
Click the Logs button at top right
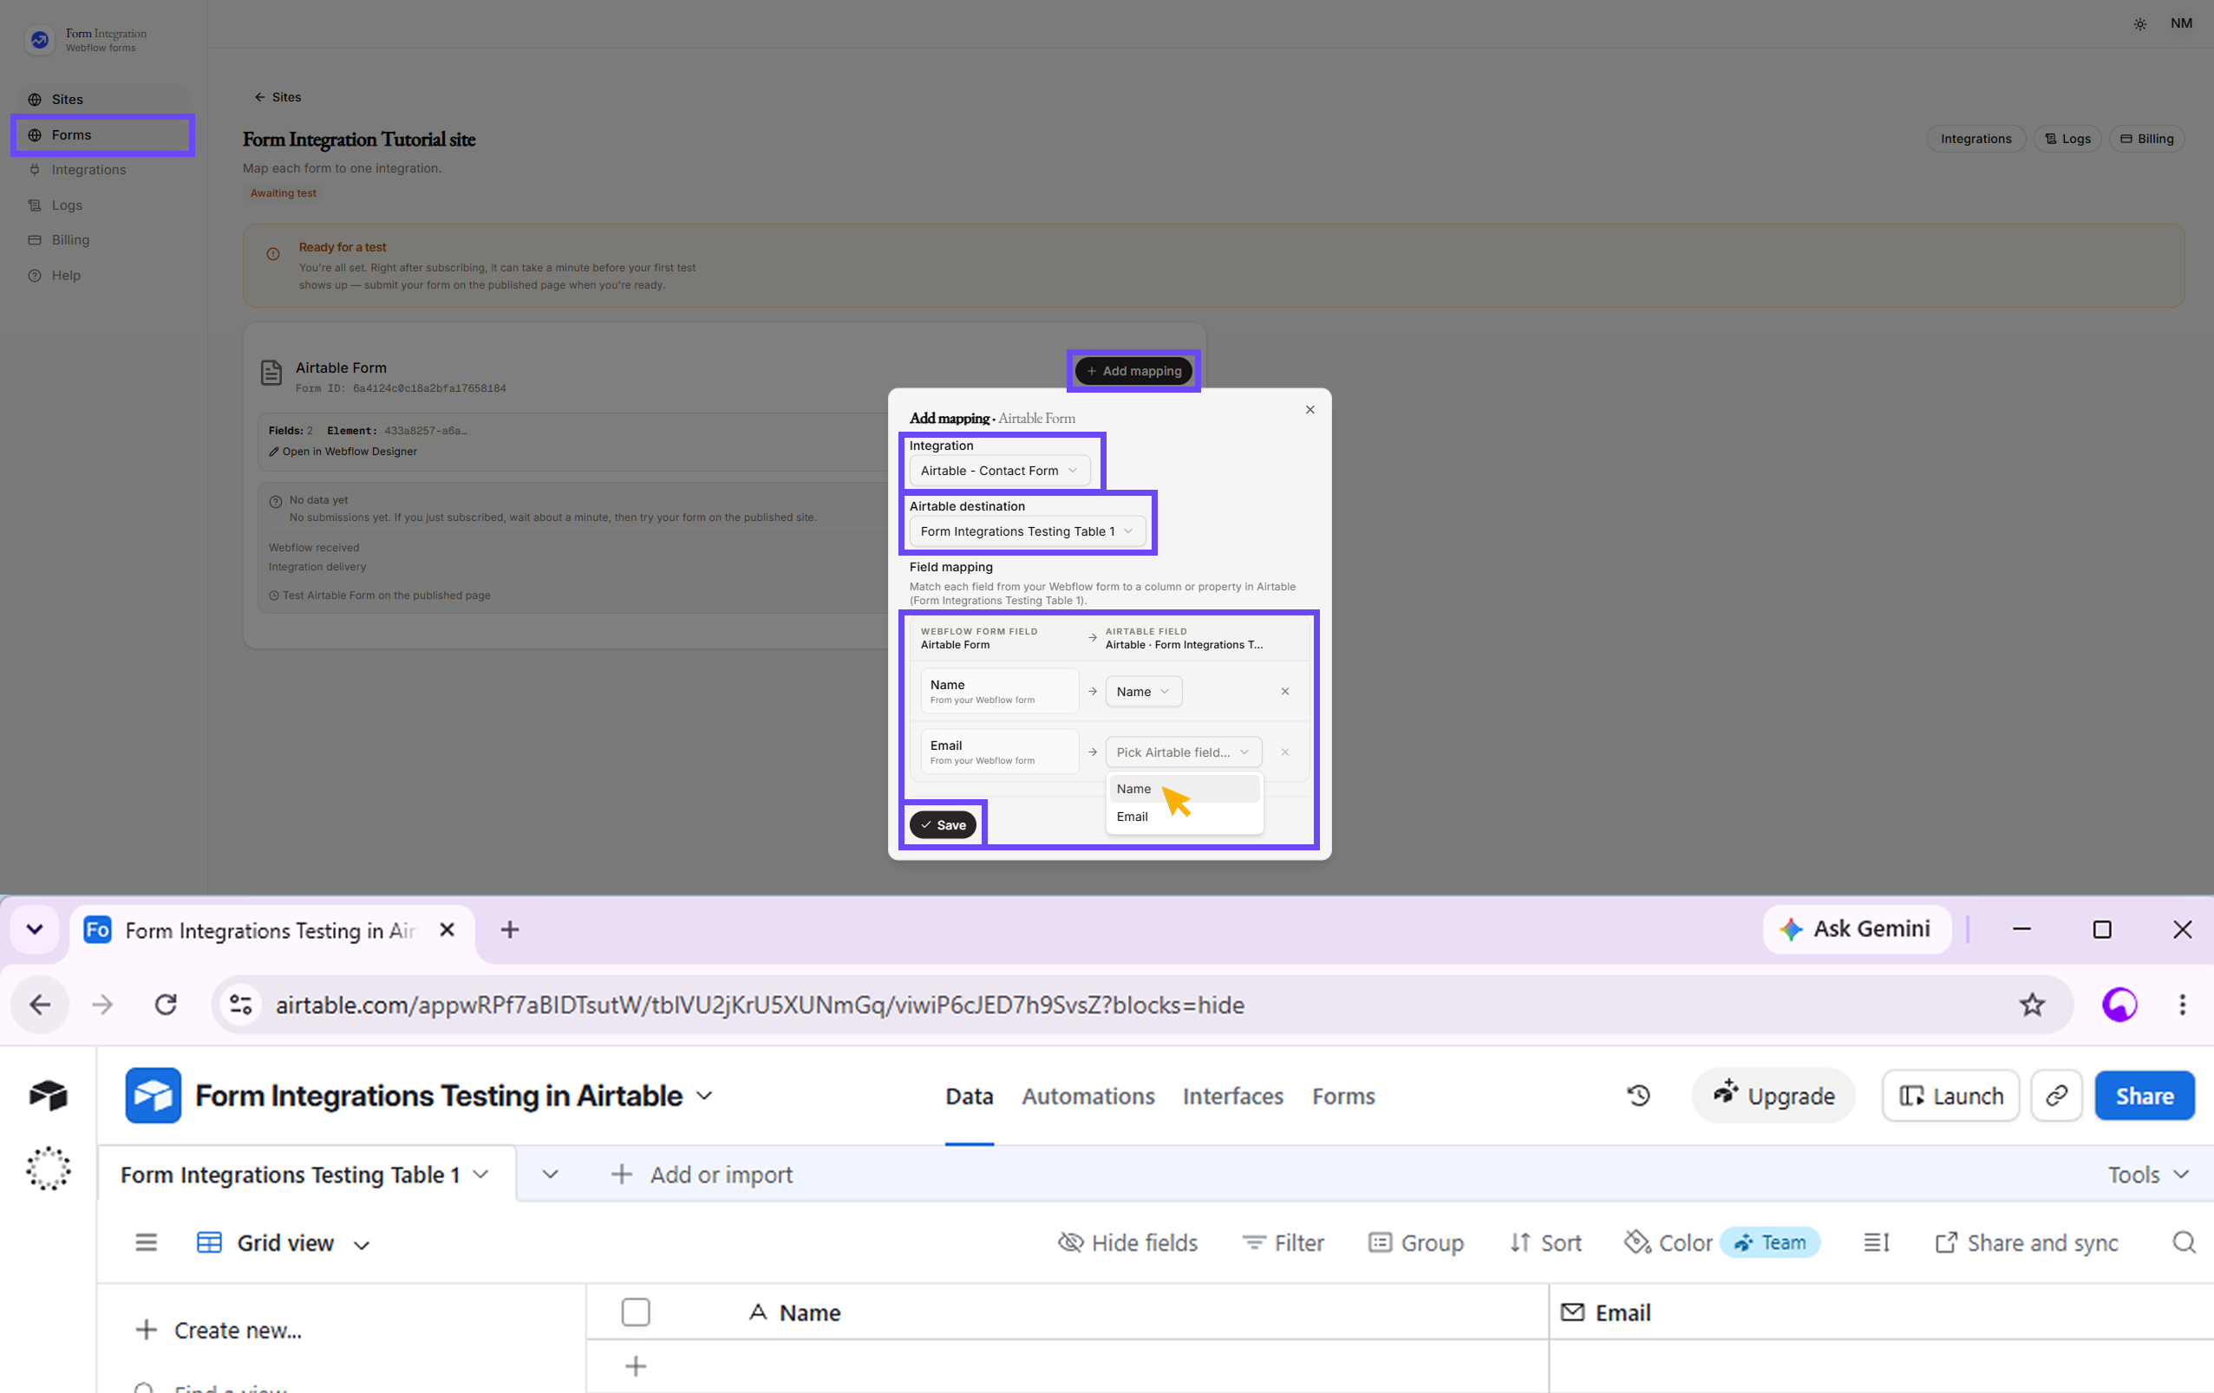pos(2067,139)
